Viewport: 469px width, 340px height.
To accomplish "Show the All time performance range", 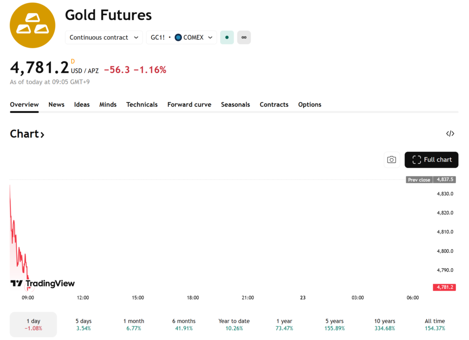I will [435, 324].
